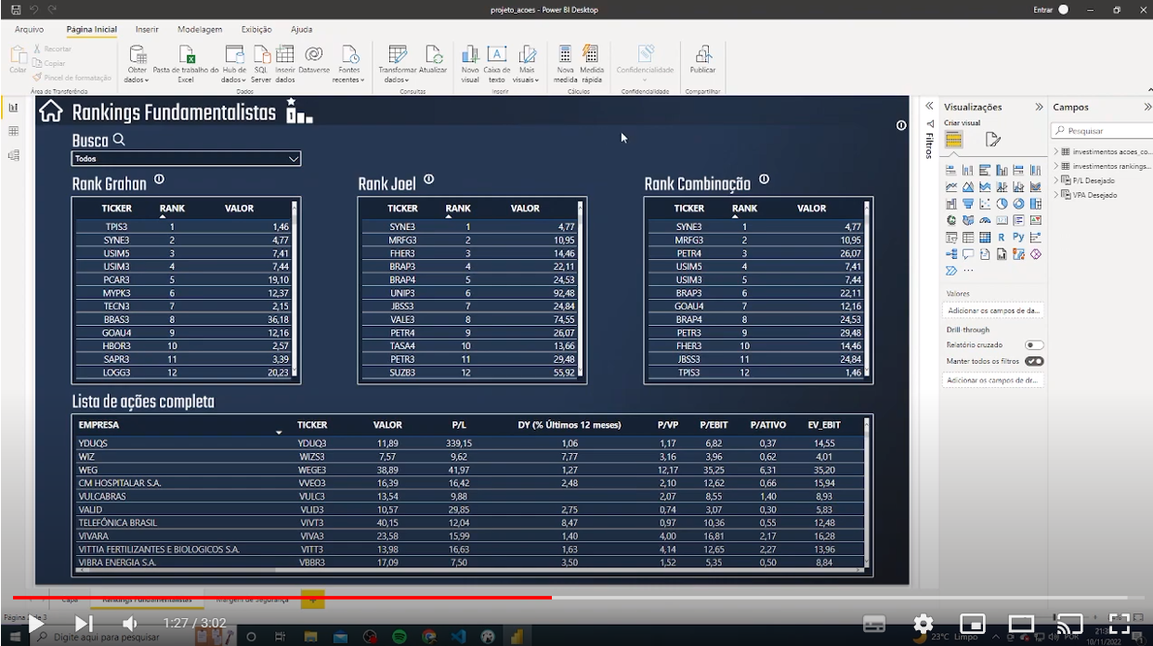Open the Format visual pane icon

click(992, 140)
